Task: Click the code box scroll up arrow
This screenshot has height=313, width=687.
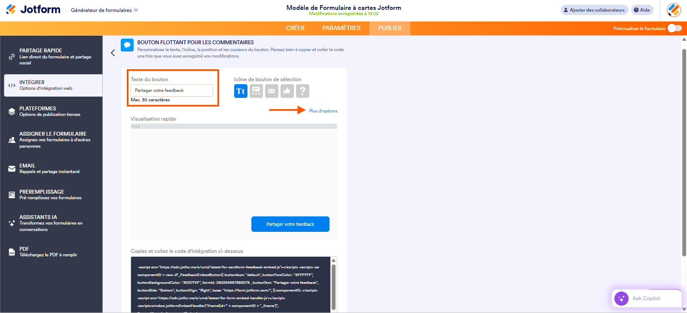Action: point(334,260)
